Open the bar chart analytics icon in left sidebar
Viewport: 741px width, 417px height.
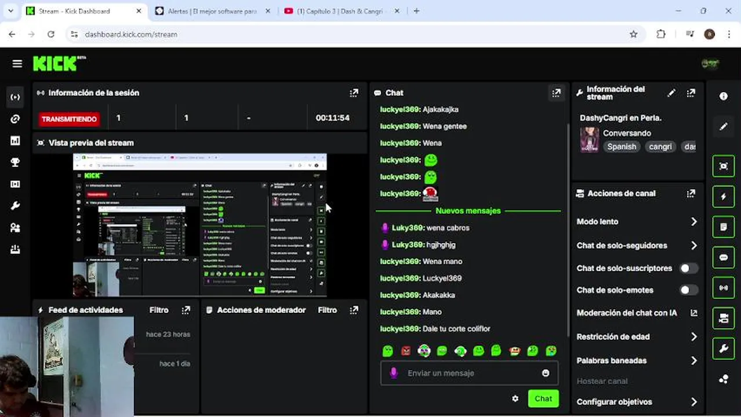pos(15,141)
